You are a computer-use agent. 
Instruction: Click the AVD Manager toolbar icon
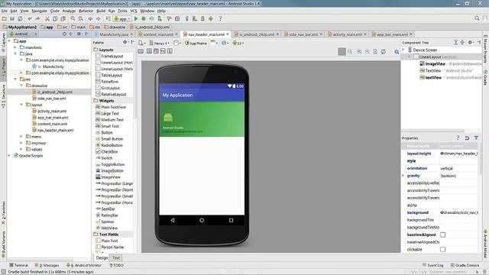tap(195, 19)
